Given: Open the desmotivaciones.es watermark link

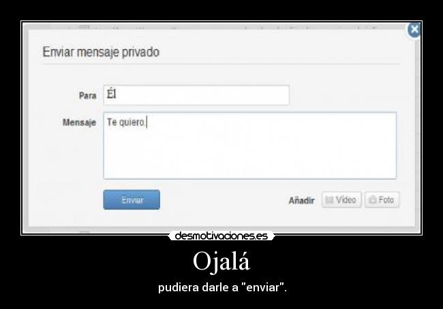Looking at the screenshot, I should tap(221, 236).
